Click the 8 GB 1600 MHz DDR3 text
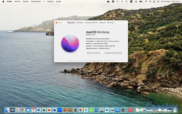This screenshot has width=182, height=114. pos(100,43)
